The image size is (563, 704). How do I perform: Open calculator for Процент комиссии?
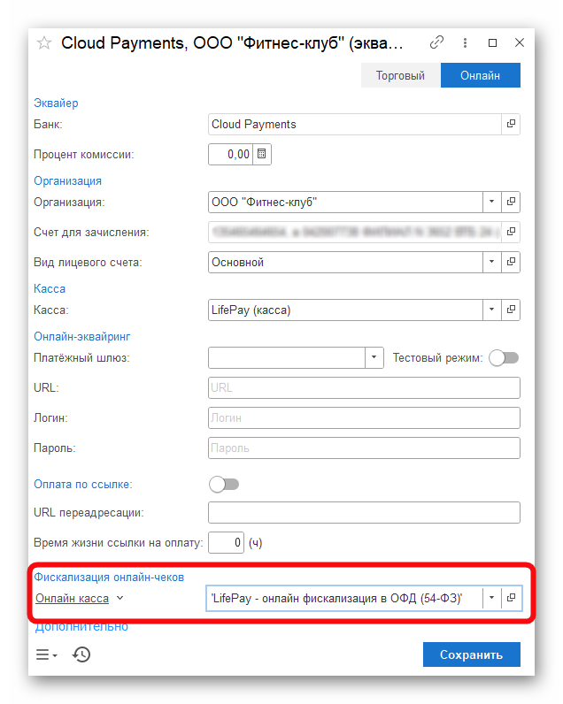[x=262, y=154]
